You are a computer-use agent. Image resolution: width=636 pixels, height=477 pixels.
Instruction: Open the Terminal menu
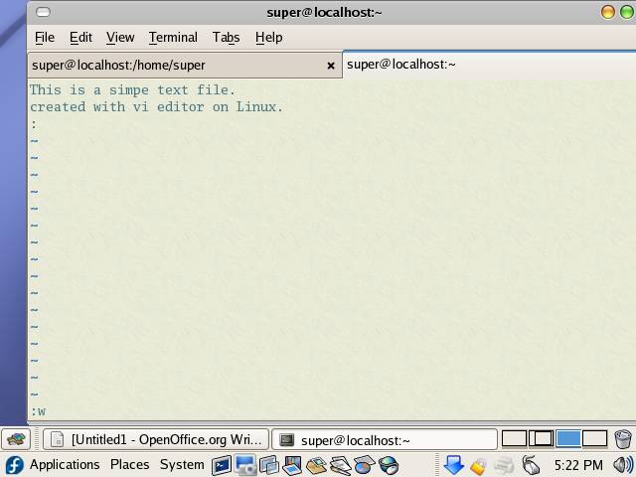click(x=173, y=37)
